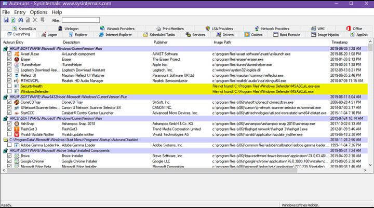
Task: Click registry icon beside HKCU Run key
Action: 6,118
